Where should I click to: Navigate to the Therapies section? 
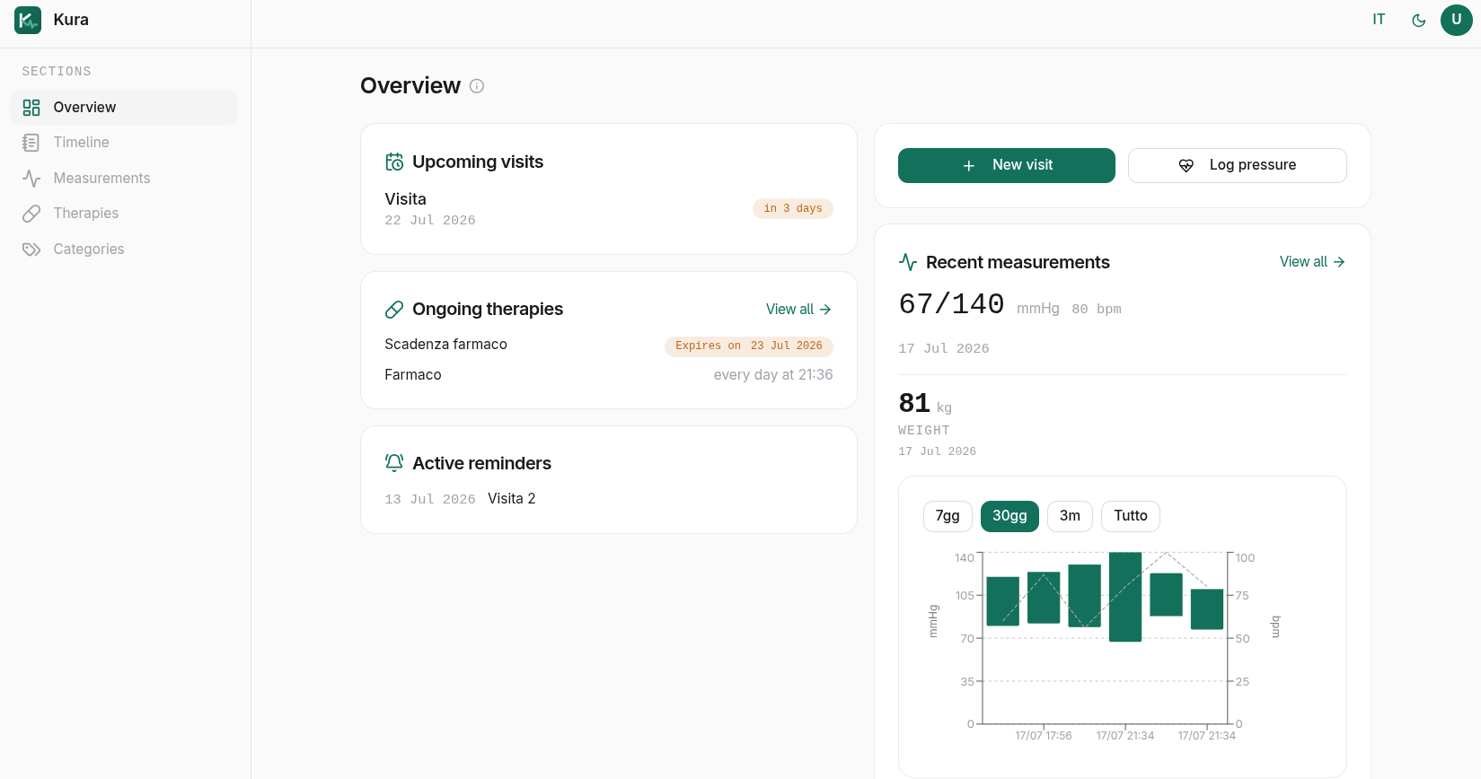[124, 213]
